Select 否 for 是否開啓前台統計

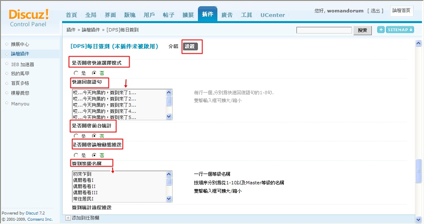94,136
